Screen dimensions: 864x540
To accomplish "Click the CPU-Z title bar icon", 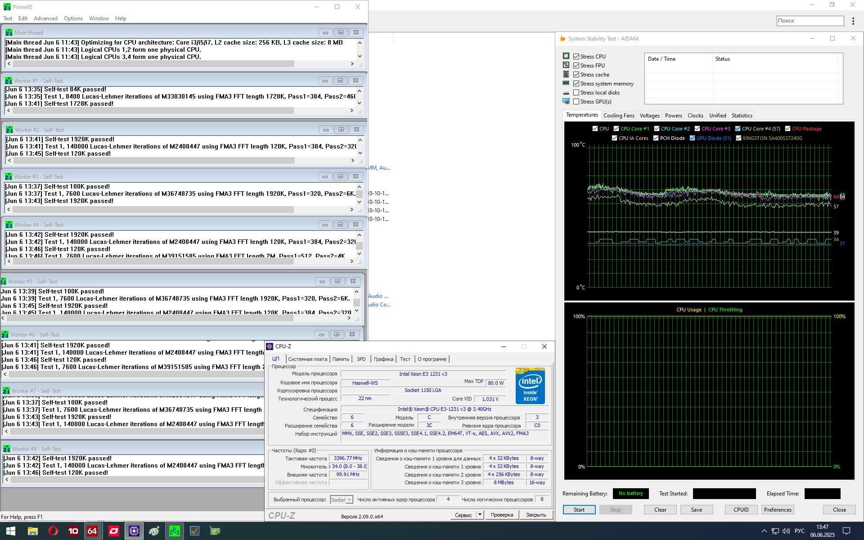I will point(270,346).
